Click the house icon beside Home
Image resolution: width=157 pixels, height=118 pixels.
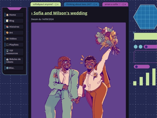pyautogui.click(x=7, y=15)
